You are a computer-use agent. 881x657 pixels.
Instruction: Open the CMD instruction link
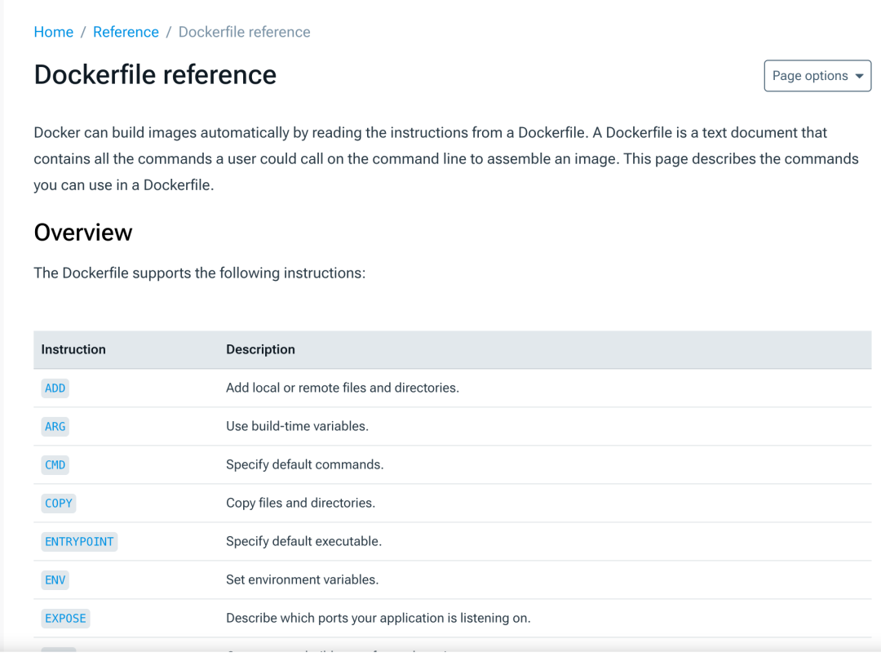click(x=55, y=464)
